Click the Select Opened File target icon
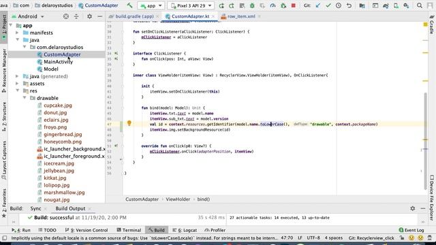 (66, 16)
